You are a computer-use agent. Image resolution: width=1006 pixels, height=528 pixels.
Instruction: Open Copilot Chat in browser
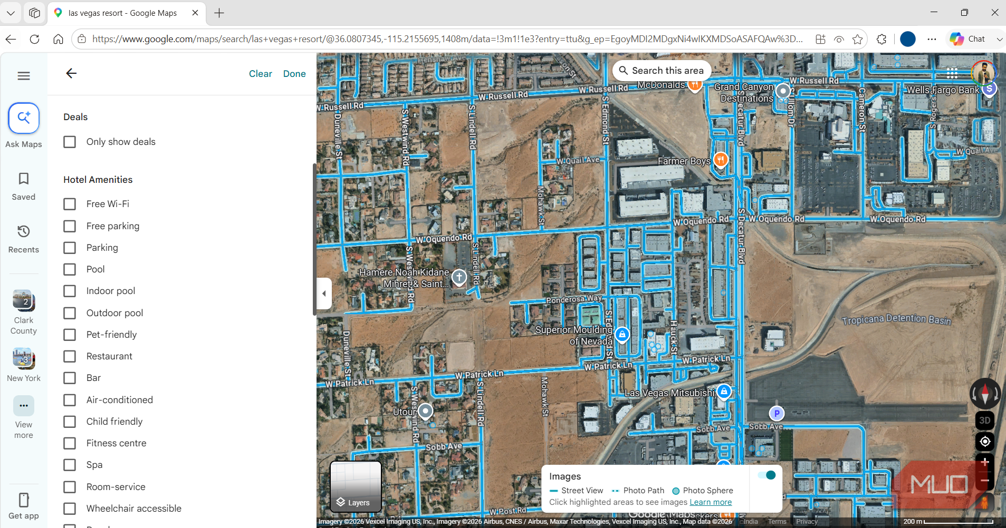click(969, 39)
